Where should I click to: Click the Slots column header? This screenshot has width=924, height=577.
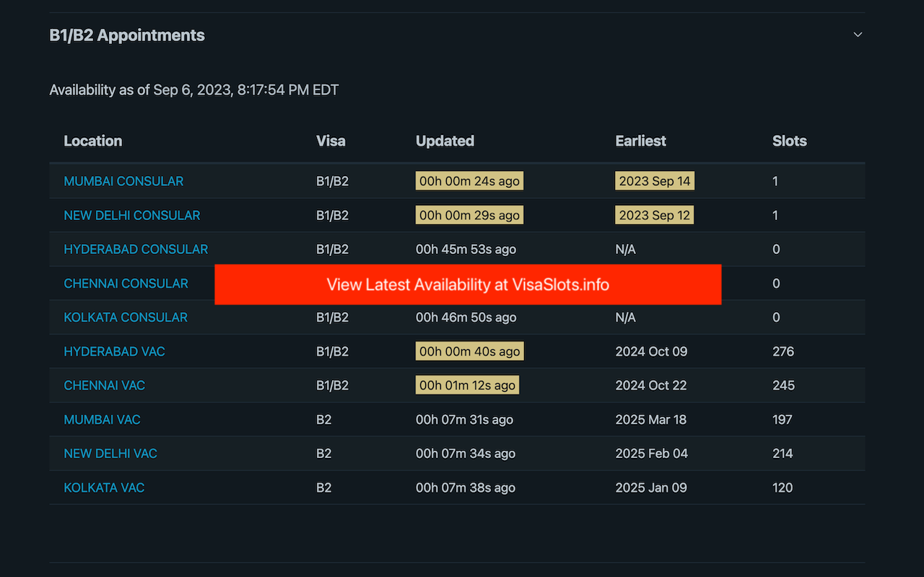click(789, 141)
